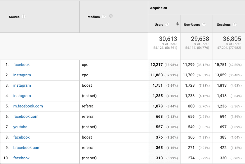245x164 pixels.
Task: Sort by the Users column header
Action: pyautogui.click(x=159, y=24)
